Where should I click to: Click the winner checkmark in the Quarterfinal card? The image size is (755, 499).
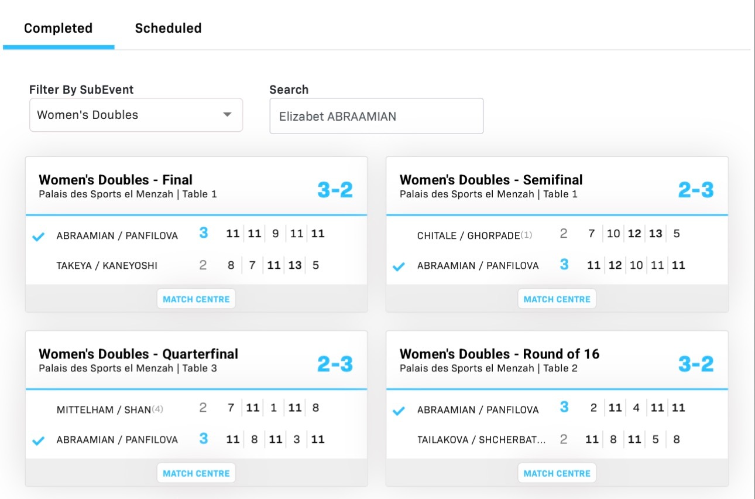click(39, 441)
